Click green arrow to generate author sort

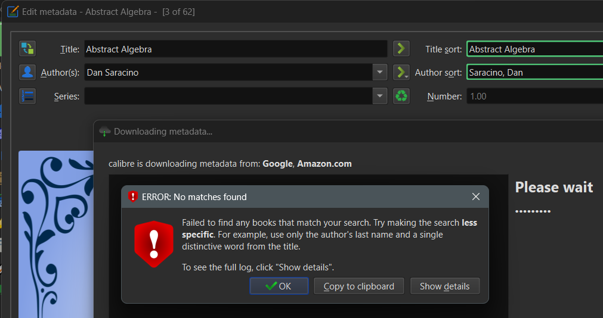[x=401, y=73]
